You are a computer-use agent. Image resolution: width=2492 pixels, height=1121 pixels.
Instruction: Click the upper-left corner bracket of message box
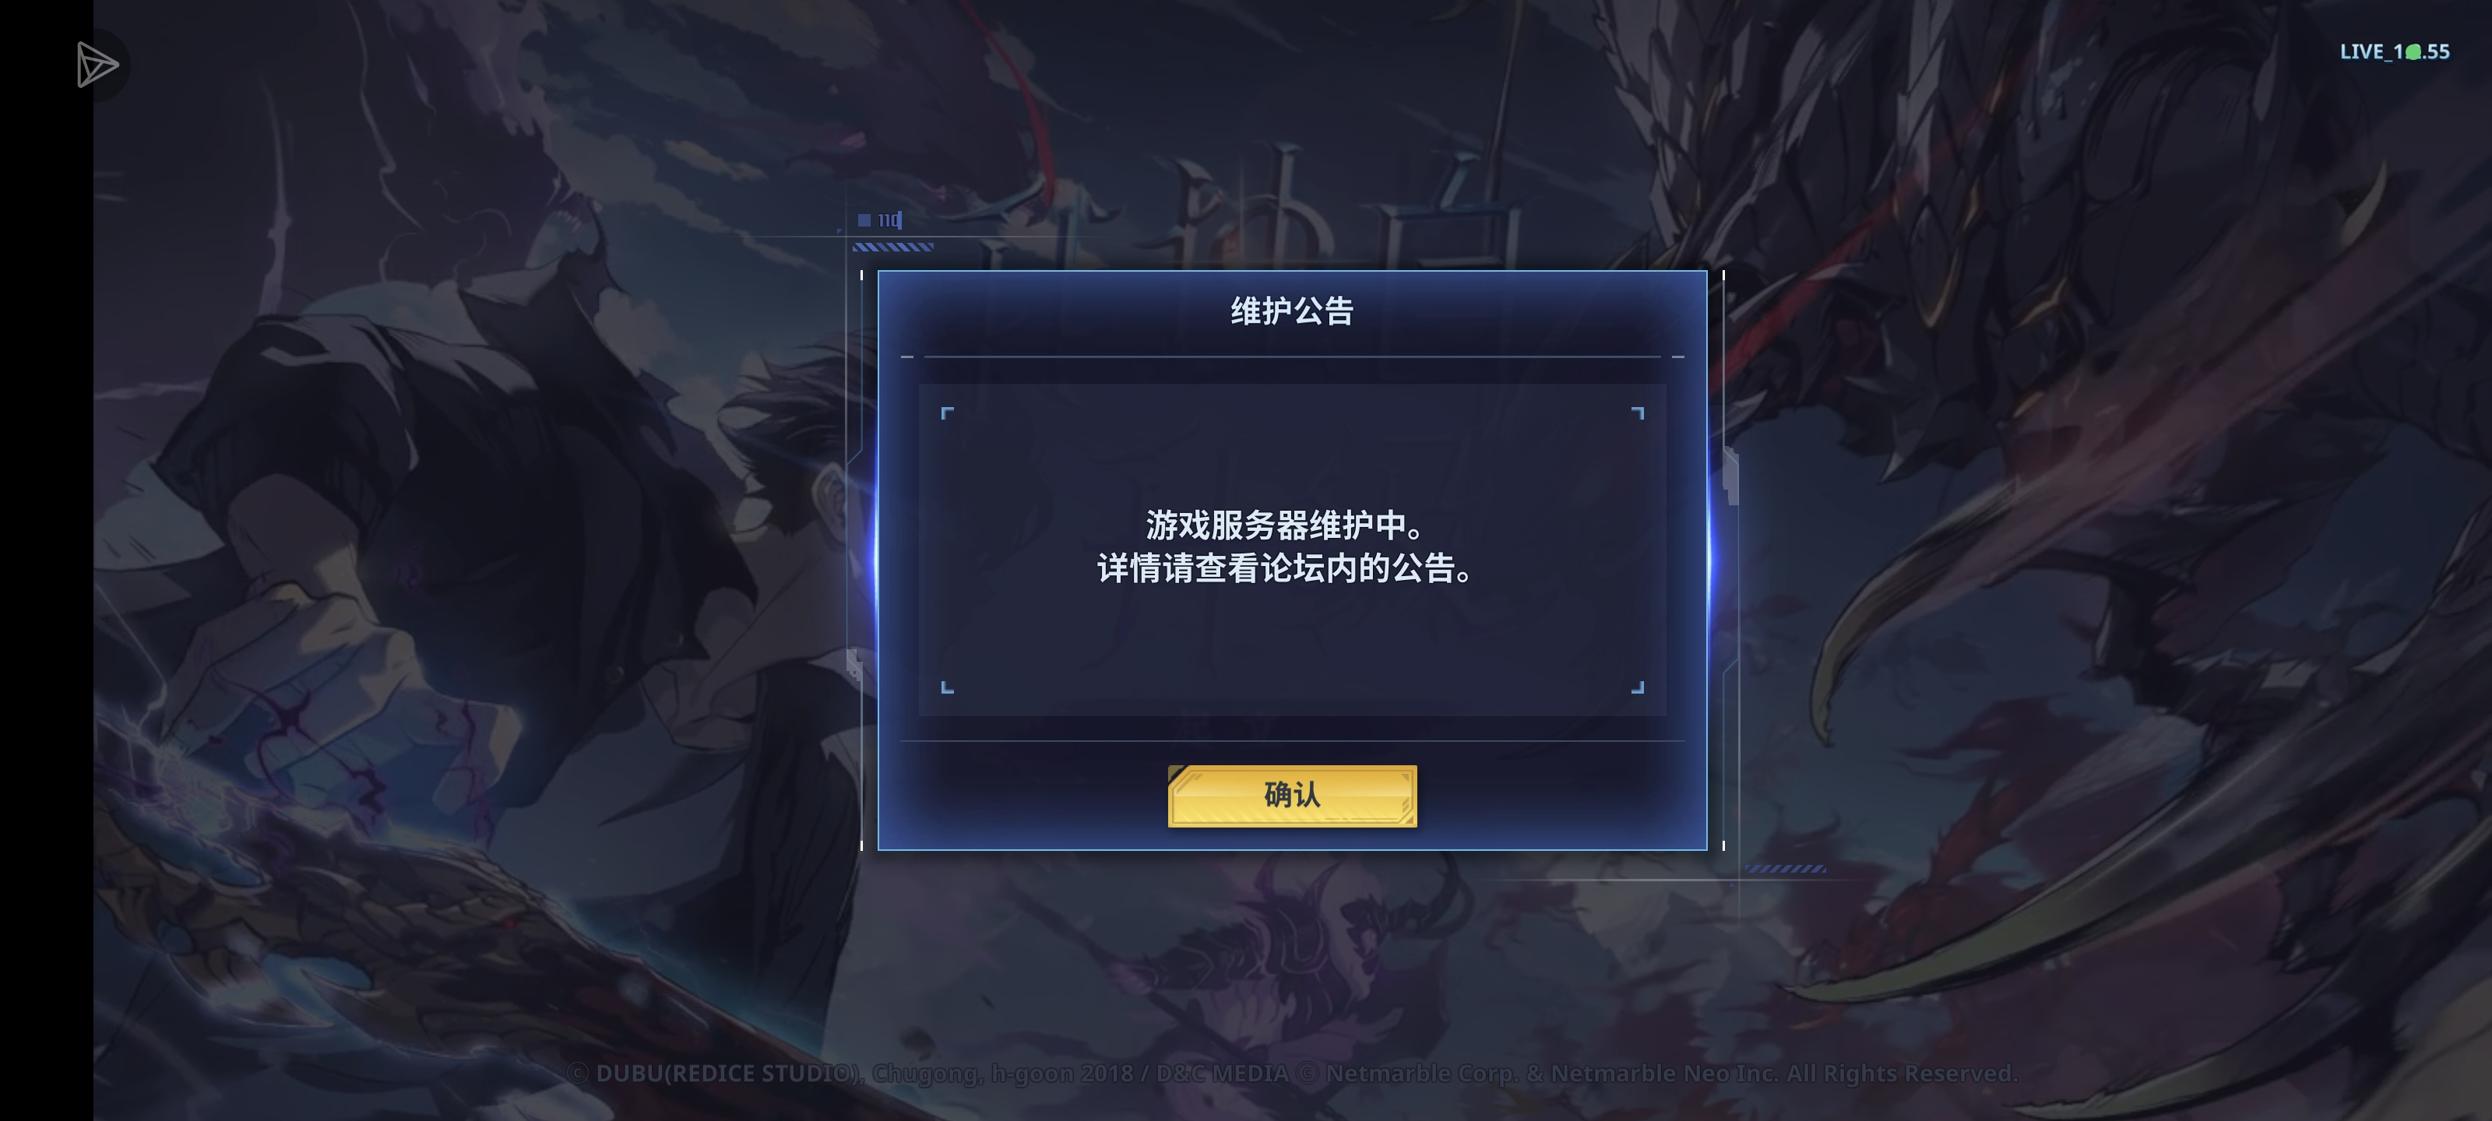pyautogui.click(x=947, y=413)
